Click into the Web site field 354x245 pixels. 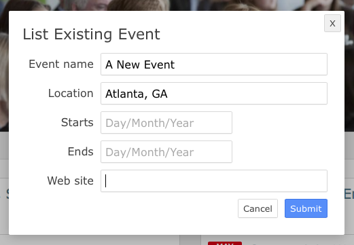tap(214, 181)
